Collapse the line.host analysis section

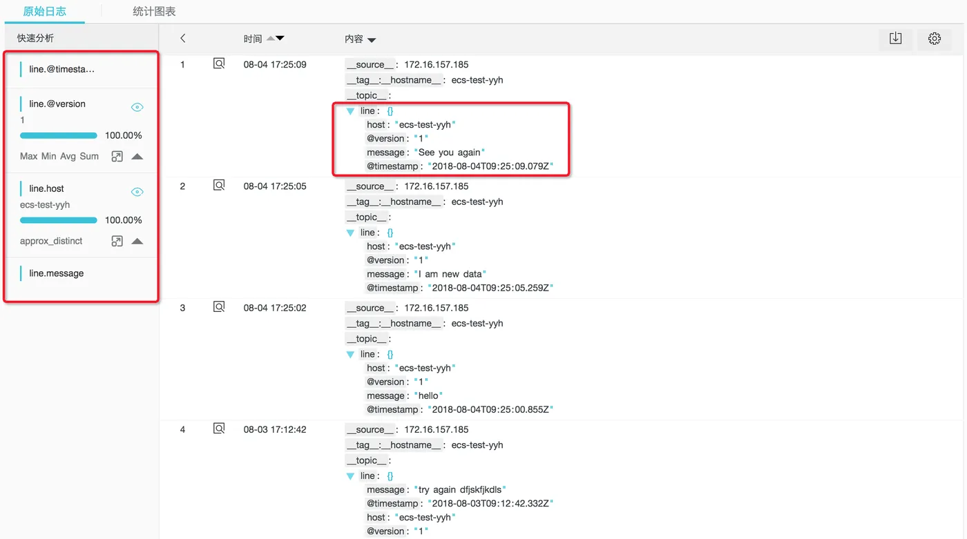[137, 242]
